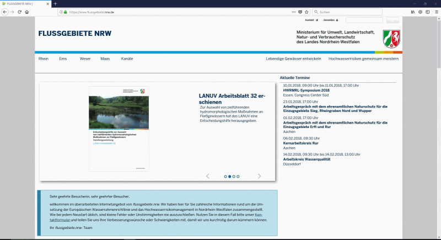Open Hochwasserrisiken gemeinsam meistern menu
This screenshot has width=441, height=240.
tap(363, 59)
